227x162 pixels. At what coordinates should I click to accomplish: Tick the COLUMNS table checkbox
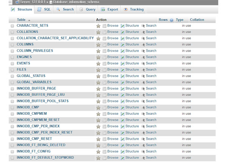click(x=12, y=45)
